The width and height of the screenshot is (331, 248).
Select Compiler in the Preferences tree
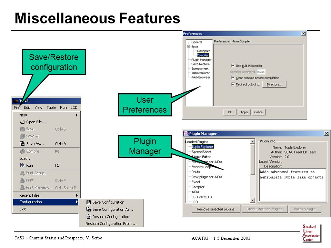(x=203, y=55)
